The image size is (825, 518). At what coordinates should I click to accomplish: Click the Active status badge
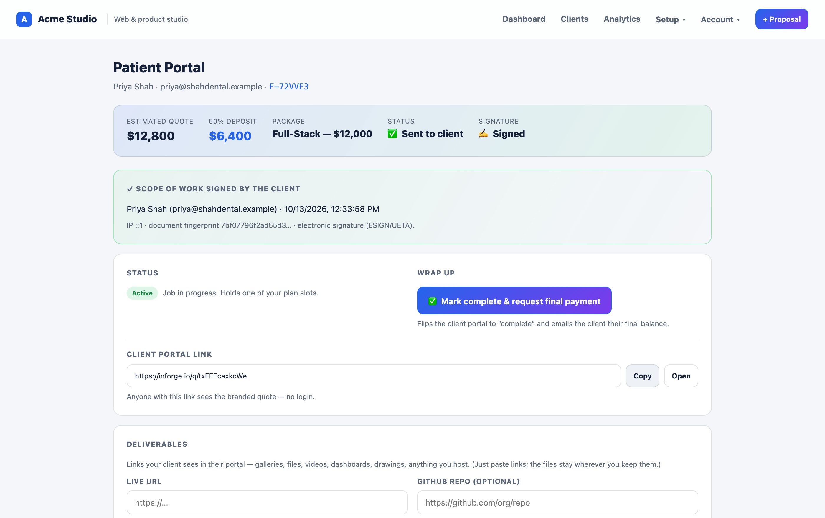coord(142,293)
